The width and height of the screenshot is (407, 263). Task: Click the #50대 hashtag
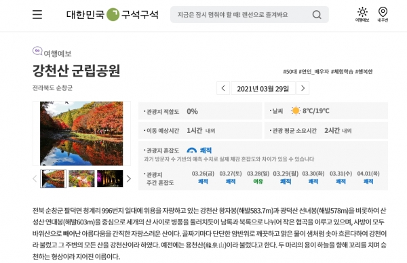click(290, 72)
